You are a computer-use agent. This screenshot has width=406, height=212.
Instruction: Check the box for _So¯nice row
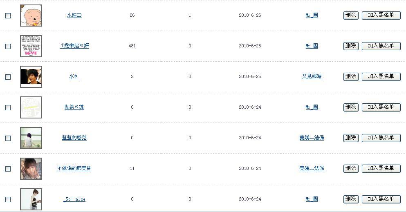tap(8, 199)
